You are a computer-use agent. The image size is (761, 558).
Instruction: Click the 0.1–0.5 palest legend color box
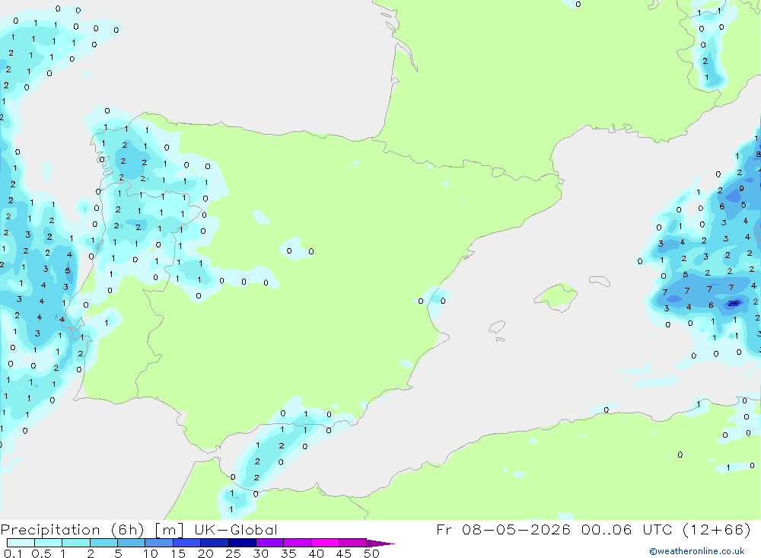(21, 543)
